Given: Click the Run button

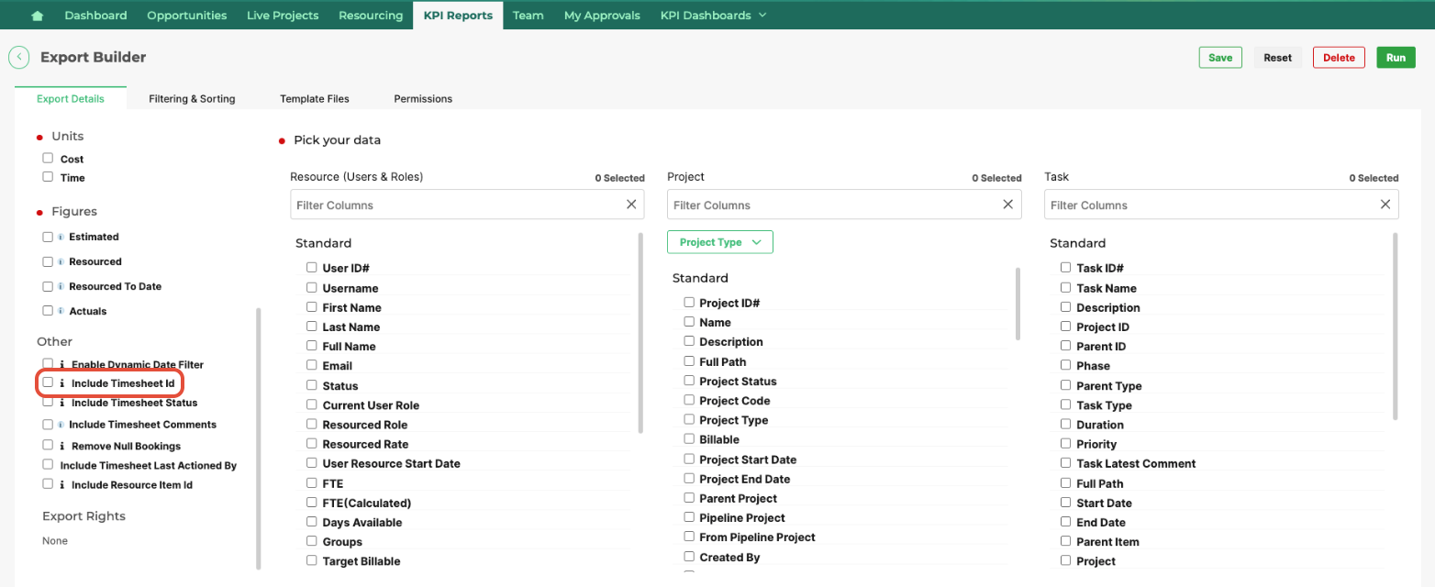Looking at the screenshot, I should [1396, 57].
